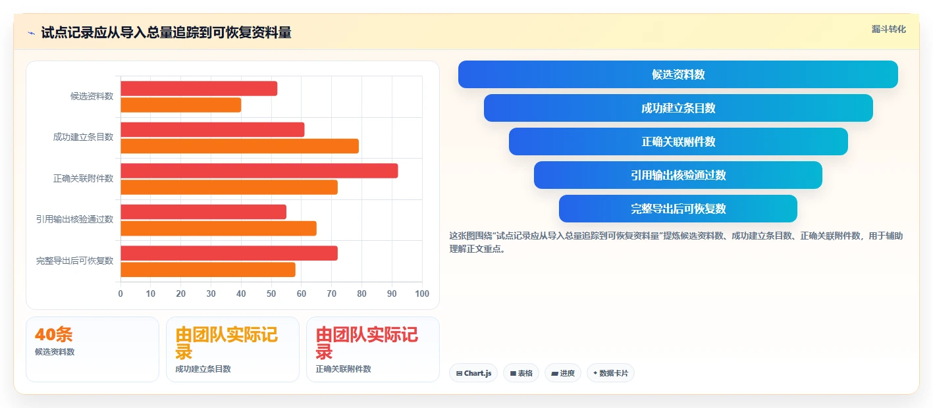Screen dimensions: 933x408
Task: Click the x-axis tick label 100
Action: pos(422,293)
